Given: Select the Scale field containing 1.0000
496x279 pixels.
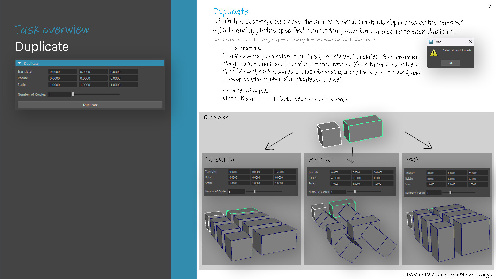Looking at the screenshot, I should pyautogui.click(x=63, y=84).
